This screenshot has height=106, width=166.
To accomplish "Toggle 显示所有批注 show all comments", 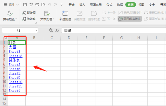I will click(x=130, y=19).
